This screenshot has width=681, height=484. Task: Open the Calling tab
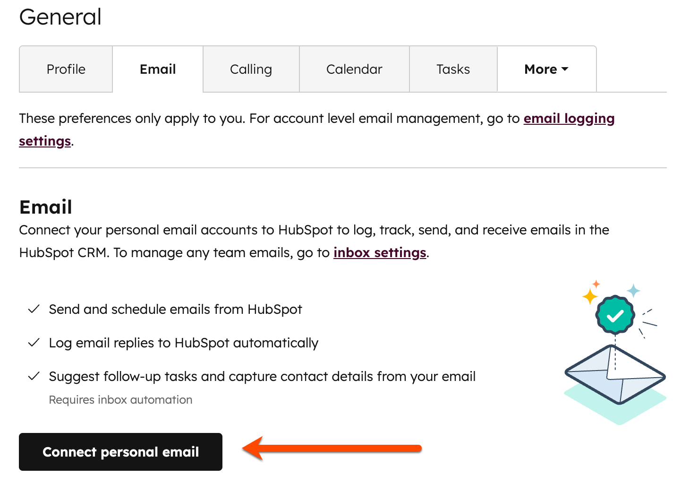pyautogui.click(x=251, y=69)
